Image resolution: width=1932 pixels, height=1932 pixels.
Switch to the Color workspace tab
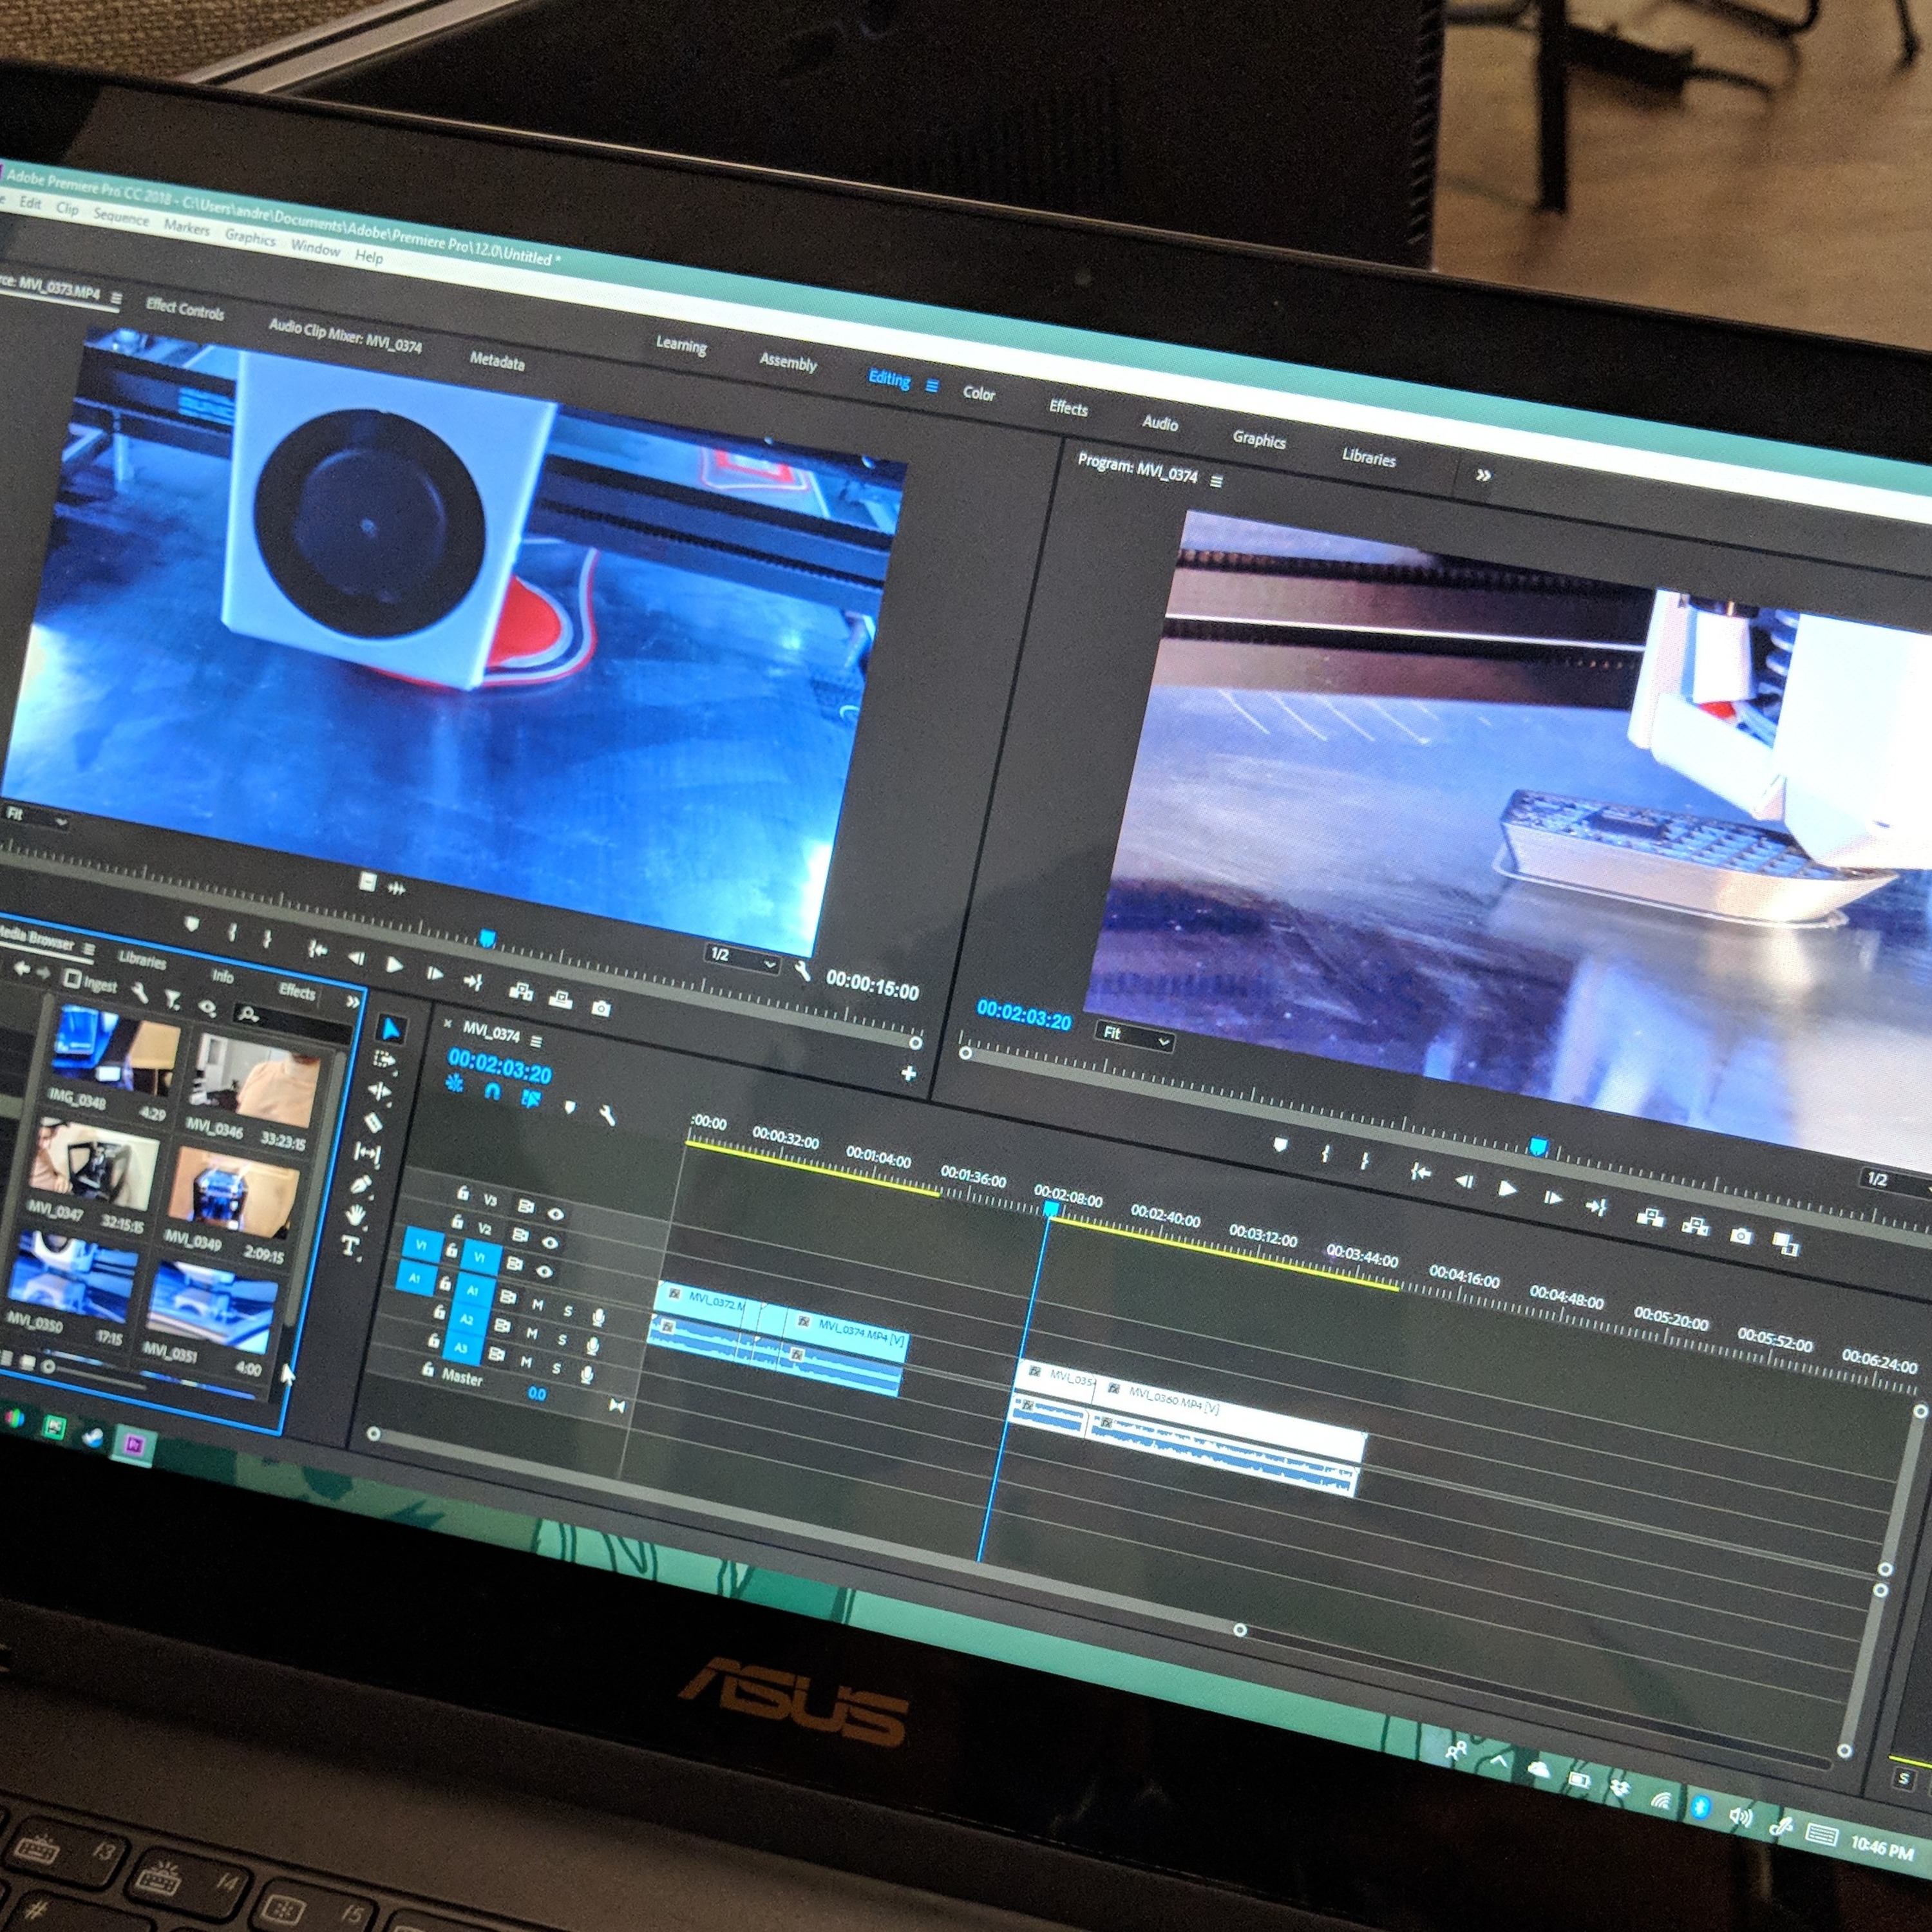[978, 394]
